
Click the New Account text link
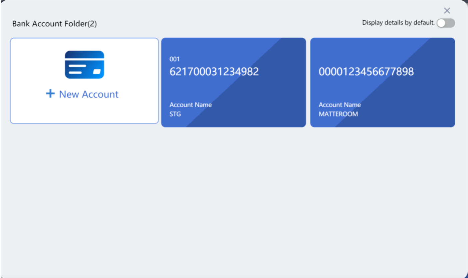(x=89, y=94)
